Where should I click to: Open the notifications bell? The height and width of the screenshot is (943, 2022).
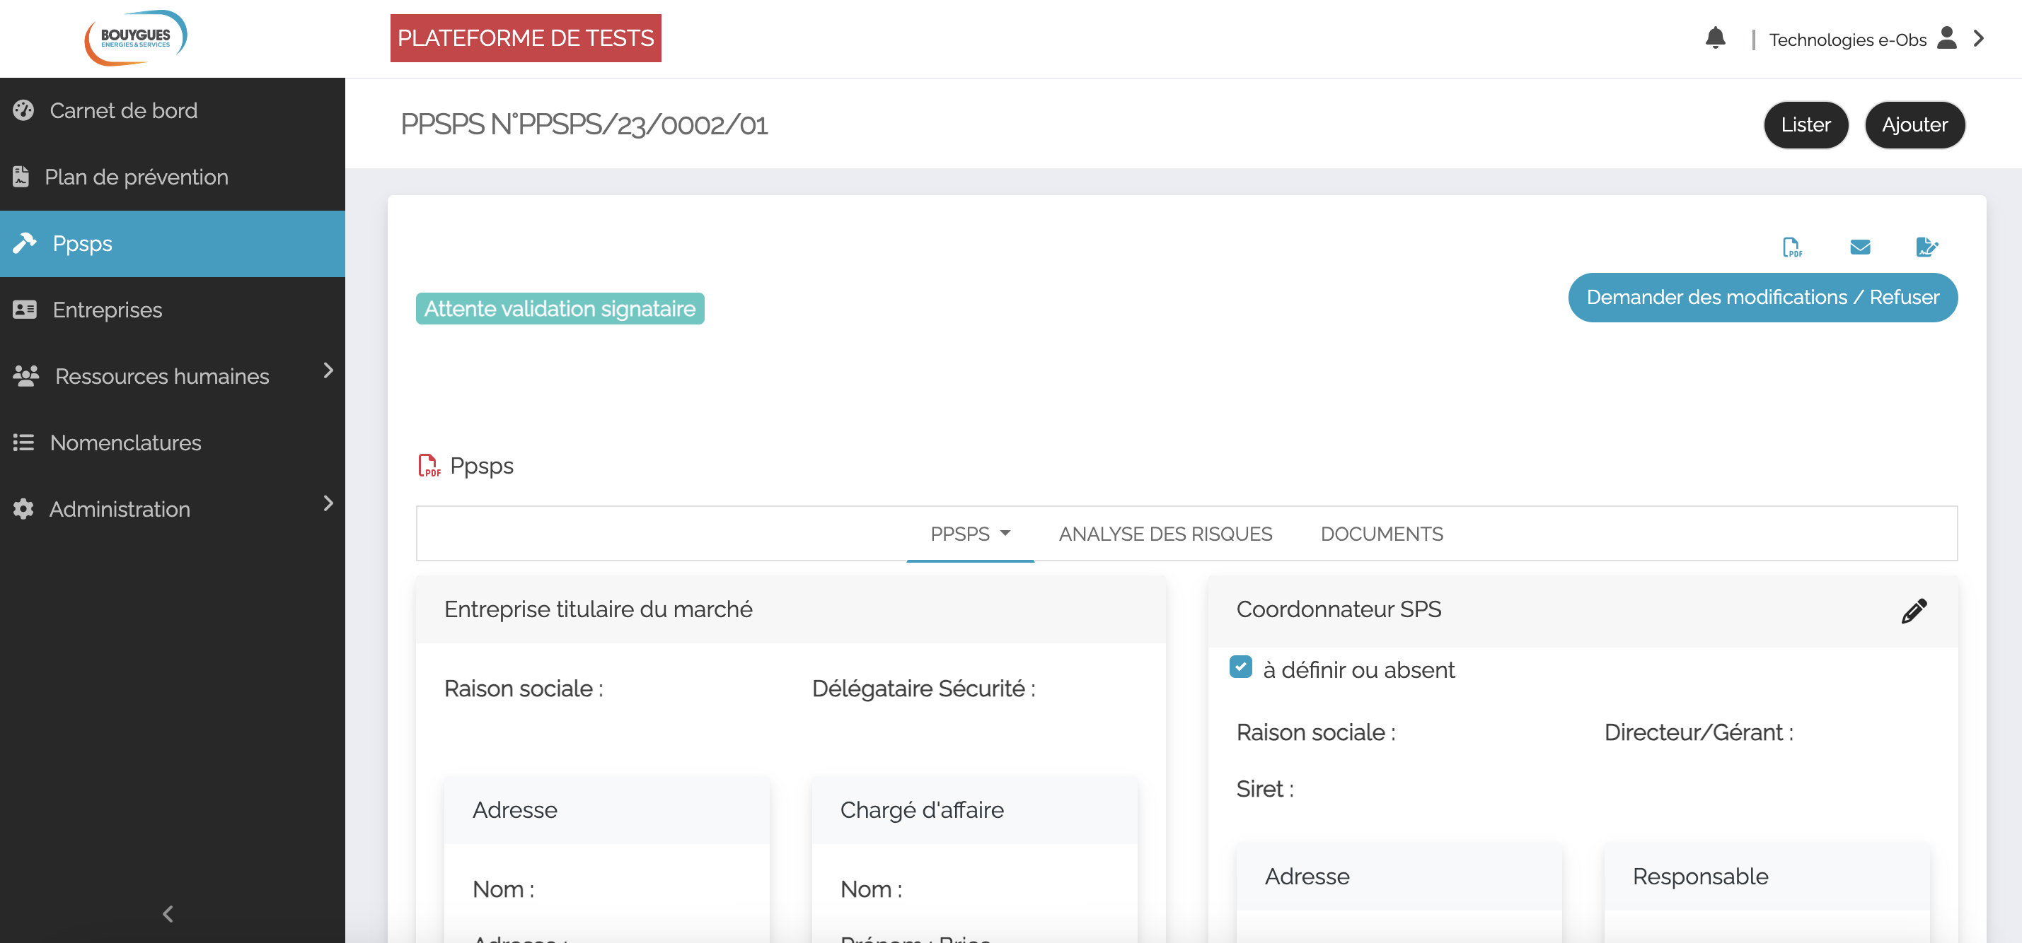pyautogui.click(x=1715, y=37)
